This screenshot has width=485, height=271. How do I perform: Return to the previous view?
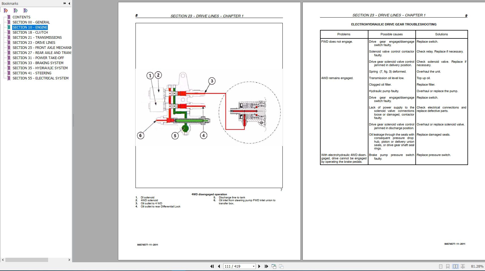[274, 266]
